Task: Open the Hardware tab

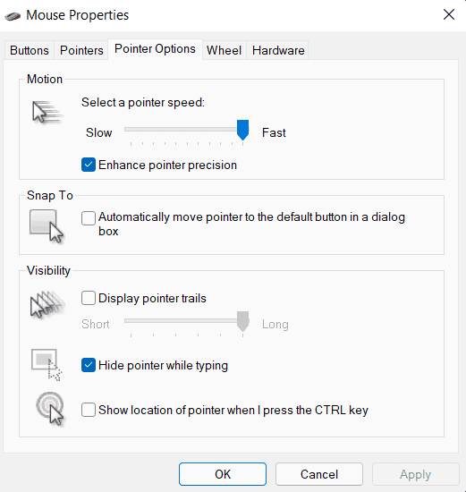Action: tap(278, 50)
